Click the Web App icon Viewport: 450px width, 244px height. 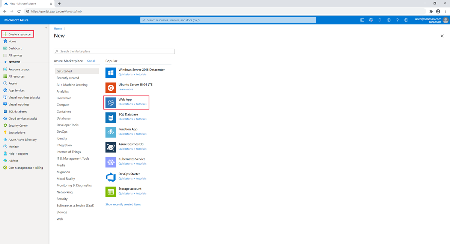click(110, 102)
